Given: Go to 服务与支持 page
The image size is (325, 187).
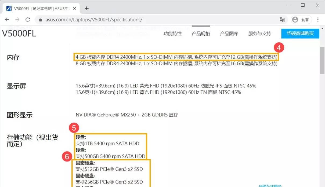Looking at the screenshot, I should [x=259, y=34].
